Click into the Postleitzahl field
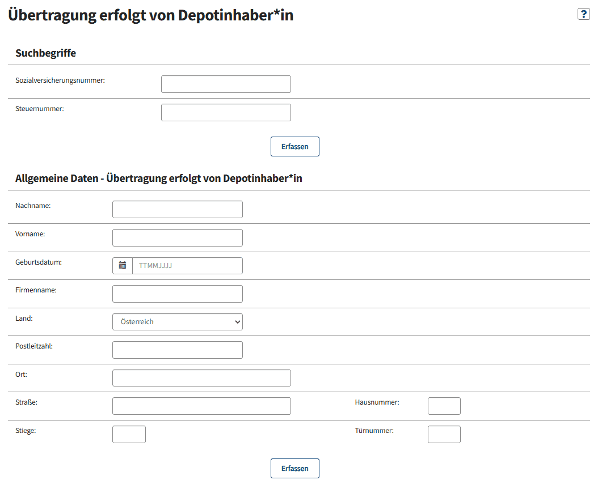The height and width of the screenshot is (480, 602). 178,350
